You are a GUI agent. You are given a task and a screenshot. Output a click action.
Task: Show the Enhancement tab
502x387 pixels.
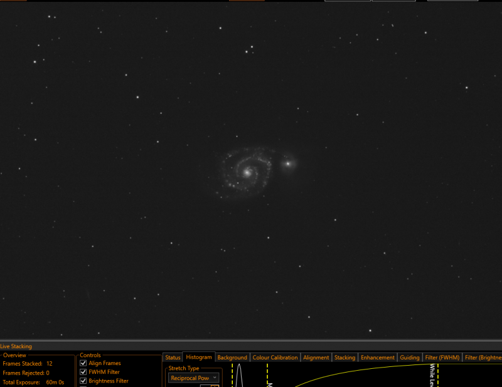(378, 358)
